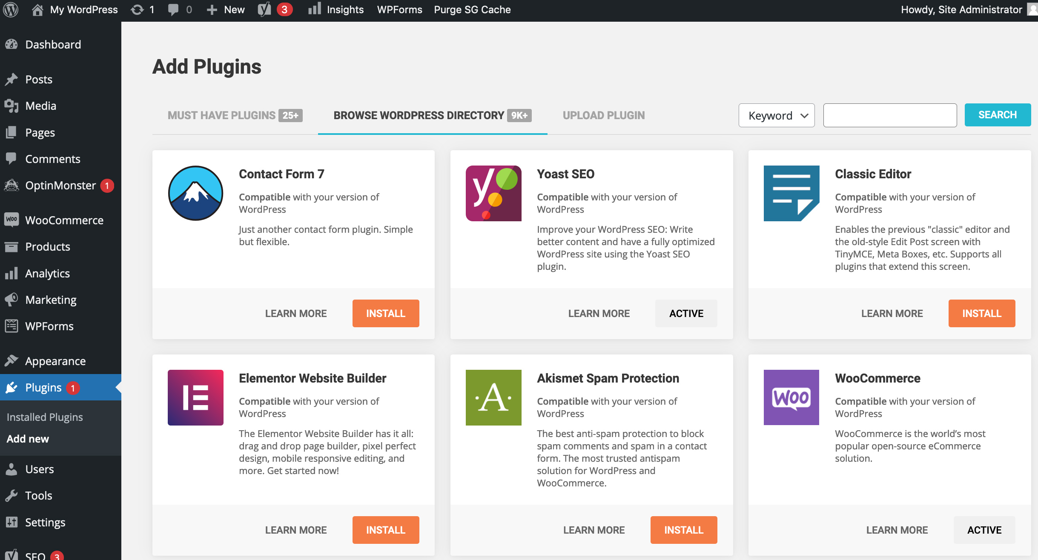The image size is (1038, 560).
Task: Click the Comments bubble icon in sidebar
Action: click(11, 159)
